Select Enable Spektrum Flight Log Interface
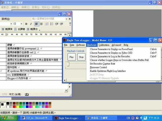The image size is (162, 121). (x=124, y=71)
